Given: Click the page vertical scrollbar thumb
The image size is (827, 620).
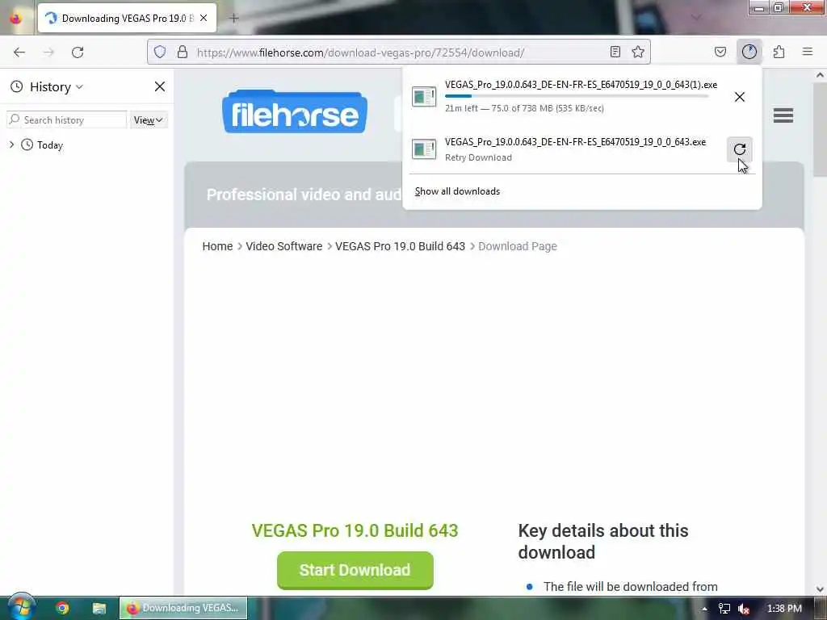Looking at the screenshot, I should 820,130.
